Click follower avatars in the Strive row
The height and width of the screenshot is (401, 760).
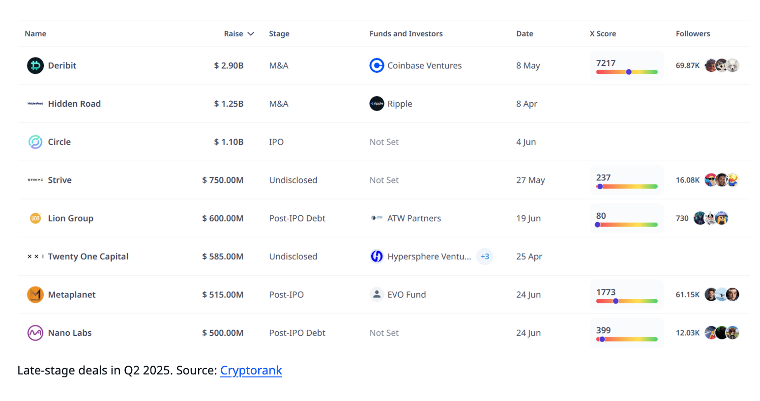pos(722,180)
